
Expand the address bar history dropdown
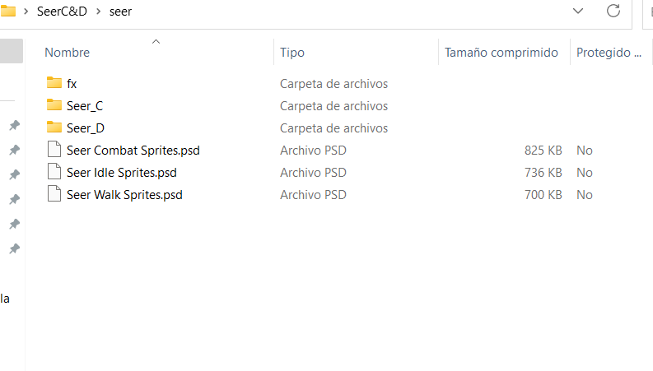578,11
